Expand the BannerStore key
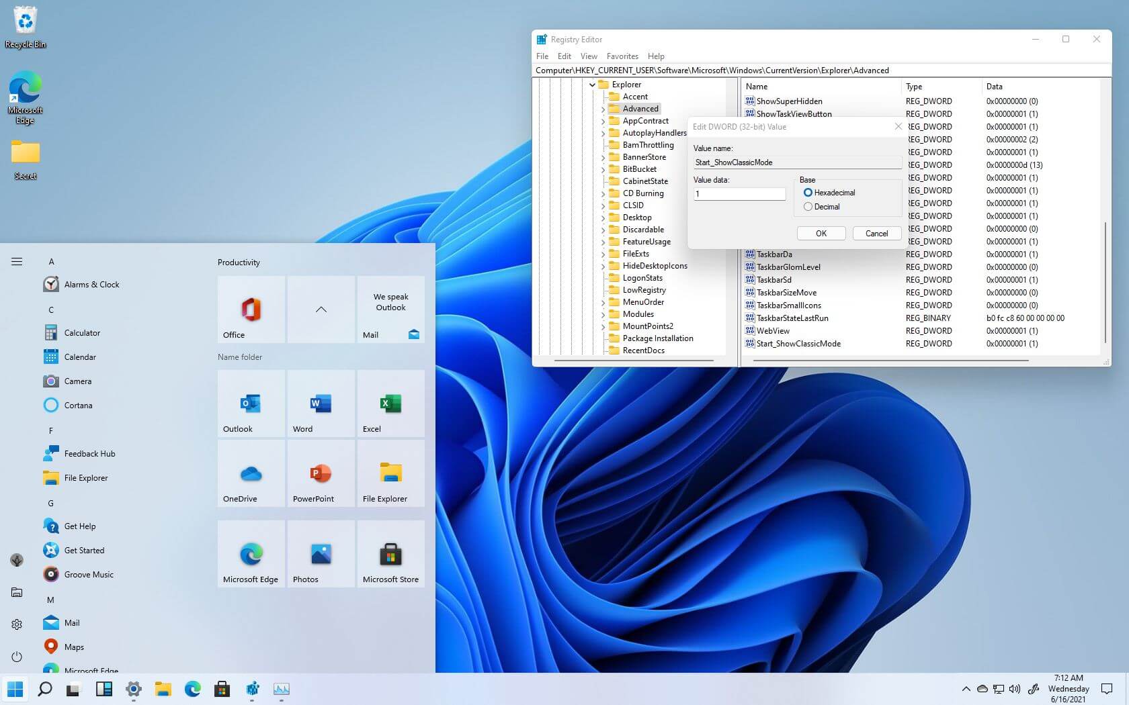 pyautogui.click(x=603, y=157)
